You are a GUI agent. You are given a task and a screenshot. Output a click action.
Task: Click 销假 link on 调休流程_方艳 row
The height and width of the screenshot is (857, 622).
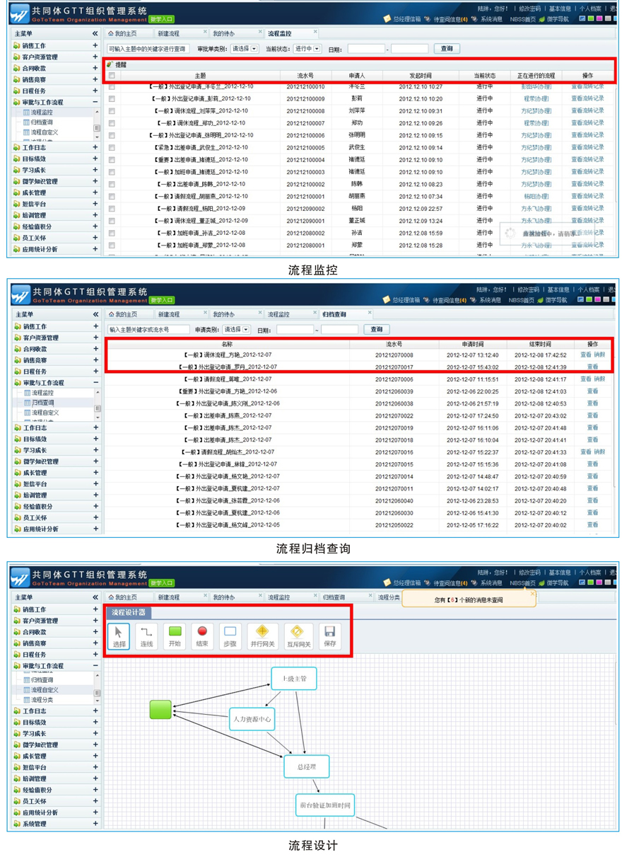[599, 355]
